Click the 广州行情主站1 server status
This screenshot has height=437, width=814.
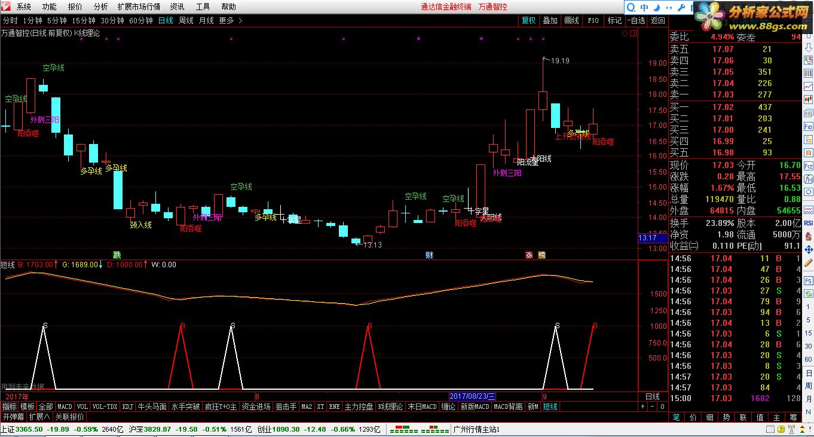tap(476, 429)
